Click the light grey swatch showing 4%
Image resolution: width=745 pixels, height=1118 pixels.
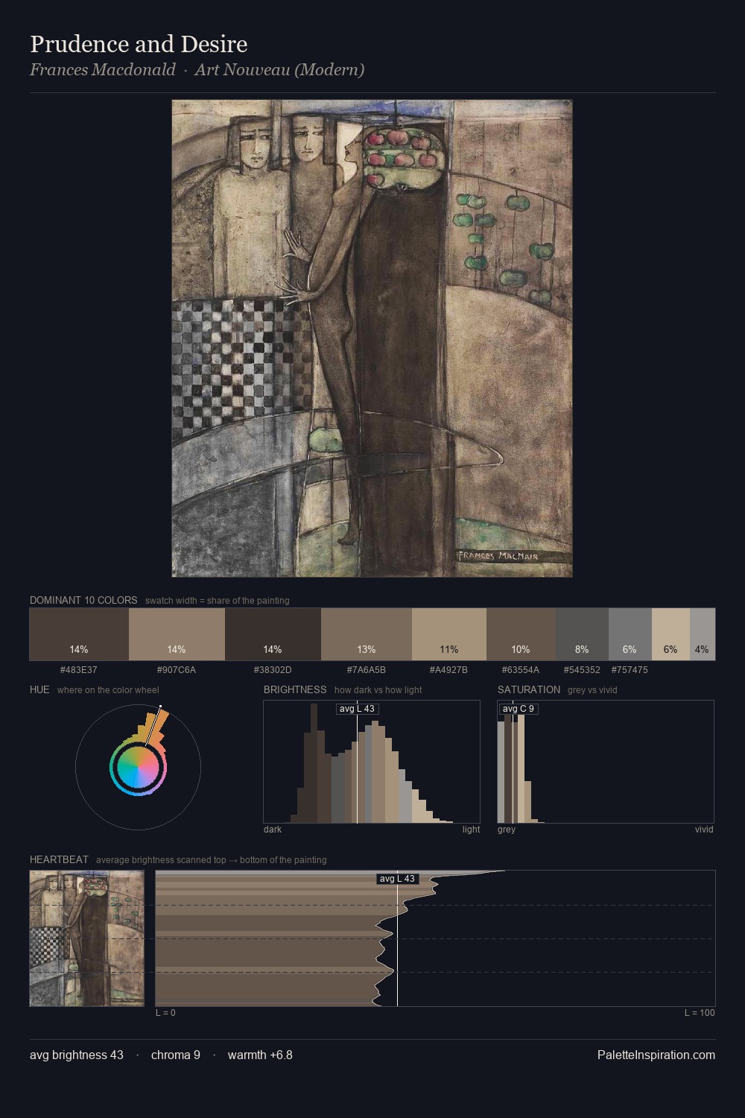click(x=703, y=634)
